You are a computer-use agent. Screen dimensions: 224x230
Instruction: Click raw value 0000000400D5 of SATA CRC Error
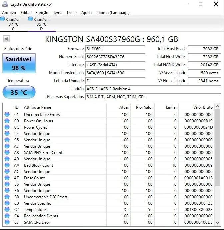[x=198, y=222]
